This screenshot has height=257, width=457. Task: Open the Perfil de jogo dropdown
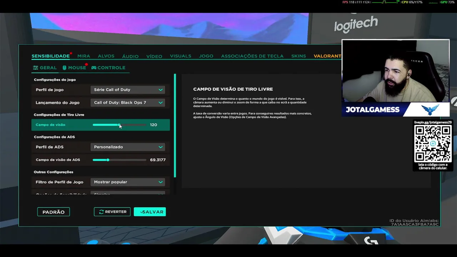pos(128,90)
